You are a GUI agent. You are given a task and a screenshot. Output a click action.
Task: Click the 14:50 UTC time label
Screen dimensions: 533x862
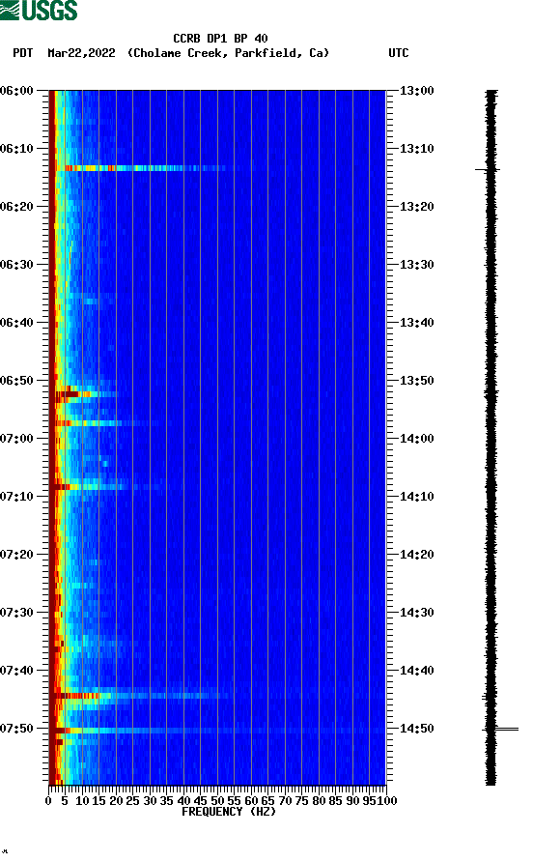pyautogui.click(x=416, y=729)
